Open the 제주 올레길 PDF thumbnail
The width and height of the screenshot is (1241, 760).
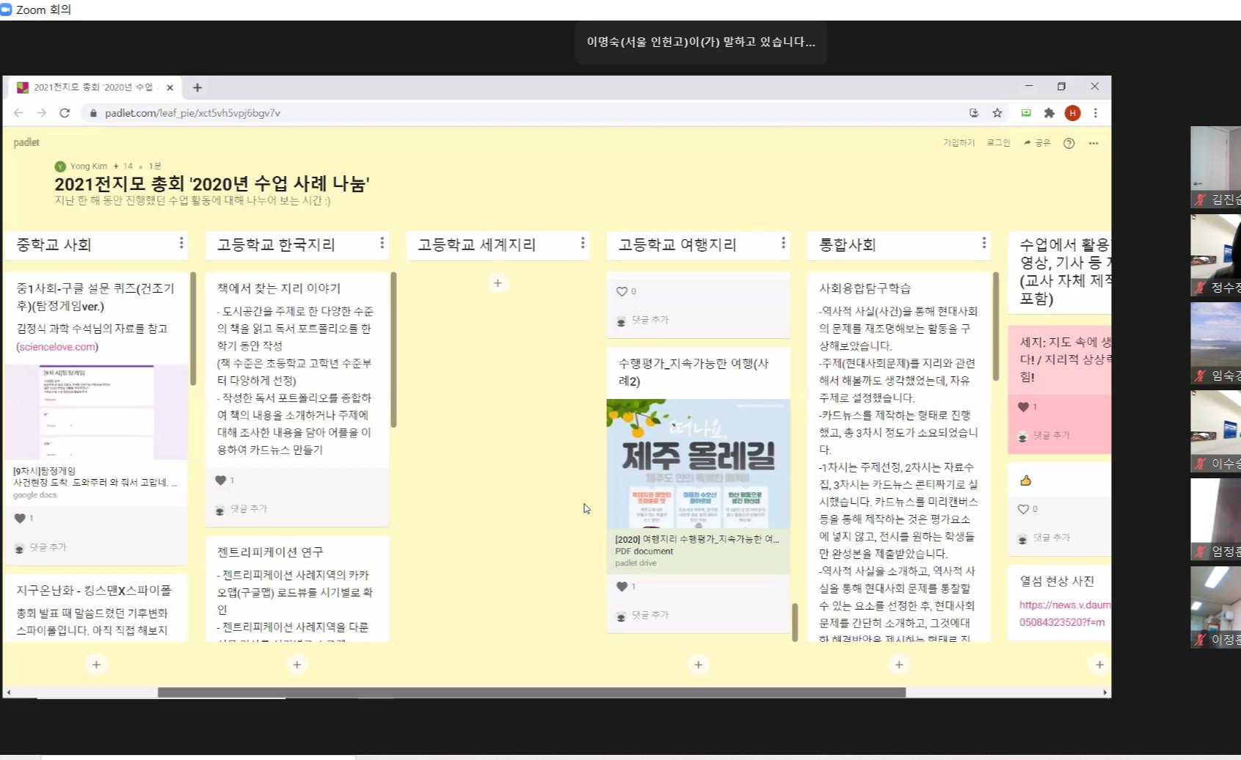pyautogui.click(x=698, y=464)
